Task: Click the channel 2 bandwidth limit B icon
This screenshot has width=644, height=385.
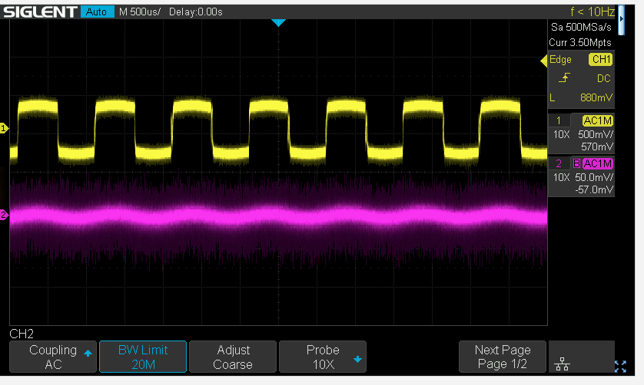Action: tap(576, 163)
